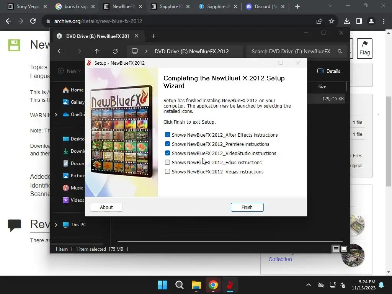
Task: Open Home in Explorer sidebar
Action: [73, 90]
